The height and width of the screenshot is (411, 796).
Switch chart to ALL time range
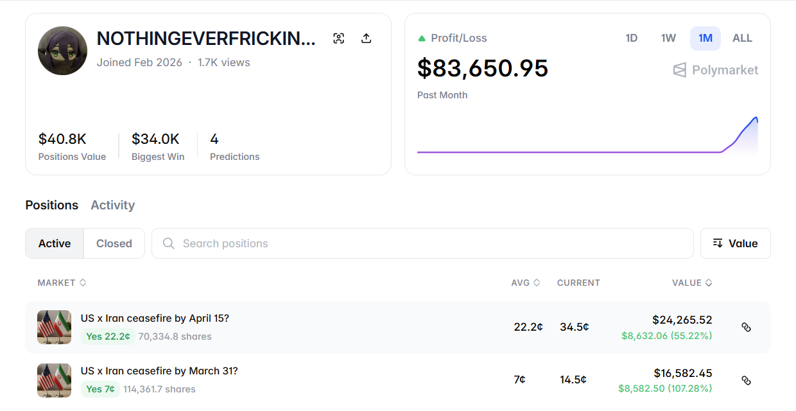point(742,38)
